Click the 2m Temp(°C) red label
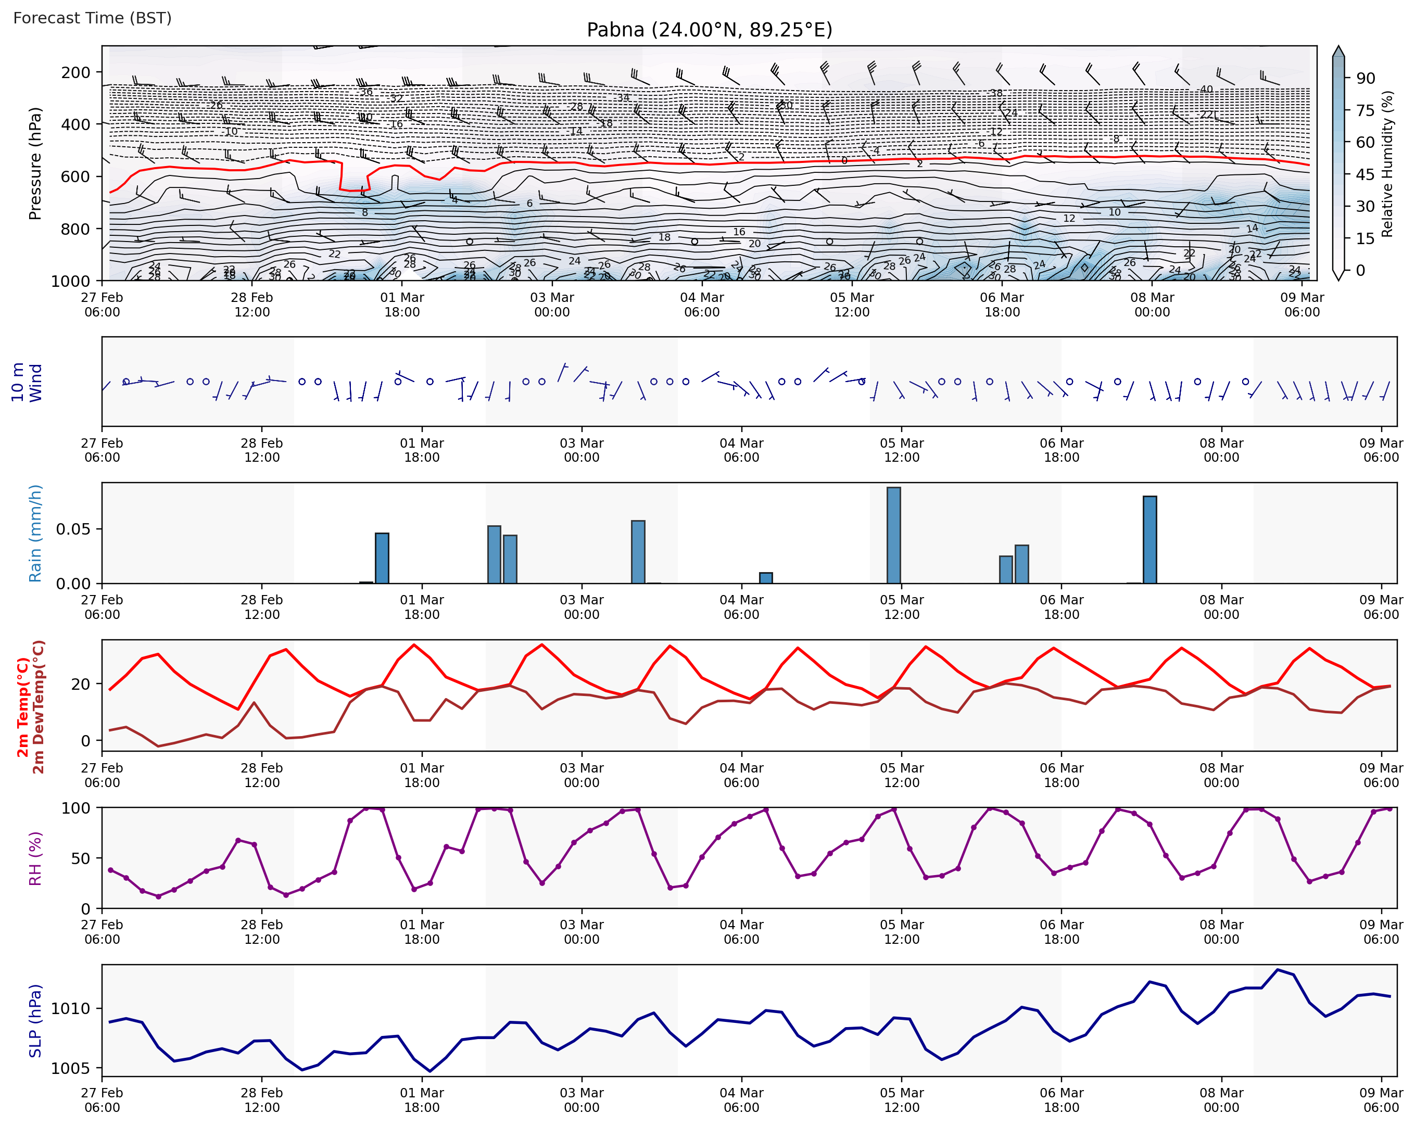This screenshot has height=1126, width=1415. [x=23, y=707]
